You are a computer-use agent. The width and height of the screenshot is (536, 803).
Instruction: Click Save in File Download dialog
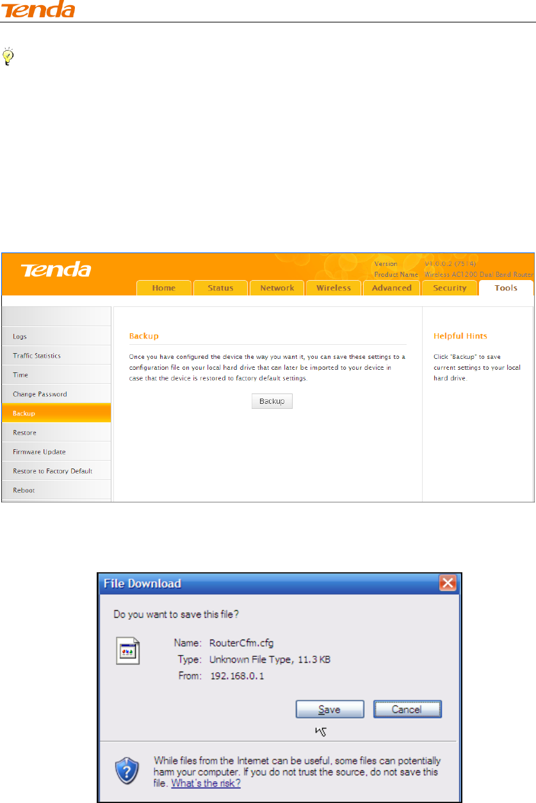[x=330, y=709]
